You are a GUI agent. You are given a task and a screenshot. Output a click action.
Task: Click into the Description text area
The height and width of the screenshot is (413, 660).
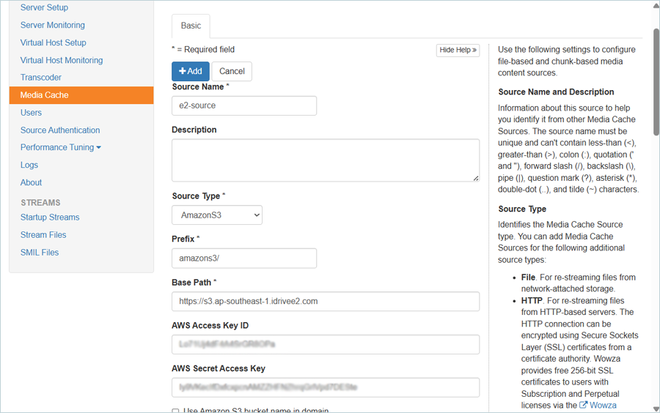pyautogui.click(x=326, y=160)
